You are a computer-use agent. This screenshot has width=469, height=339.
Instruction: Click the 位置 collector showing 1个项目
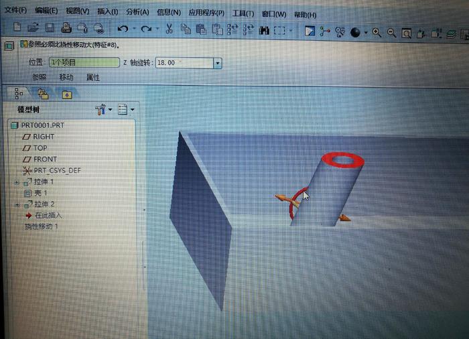tap(84, 62)
